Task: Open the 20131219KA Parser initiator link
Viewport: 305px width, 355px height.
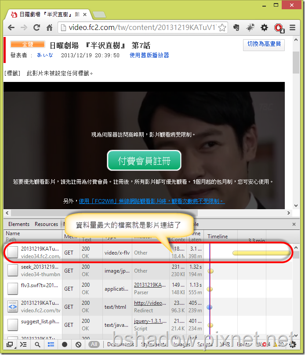Action: [x=150, y=285]
